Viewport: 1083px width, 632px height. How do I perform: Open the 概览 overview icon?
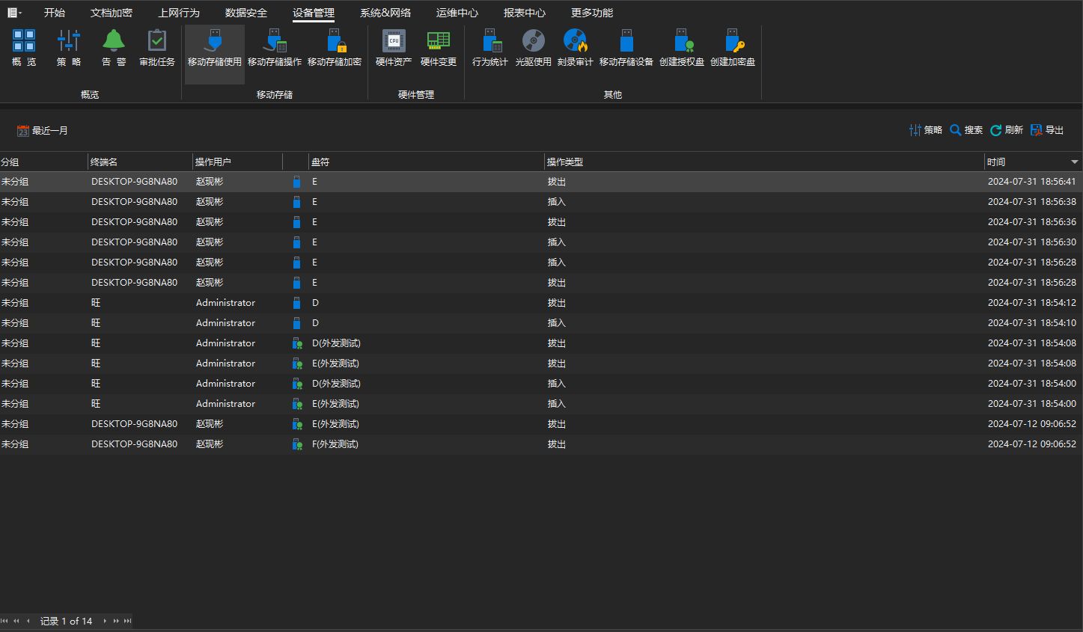(24, 40)
